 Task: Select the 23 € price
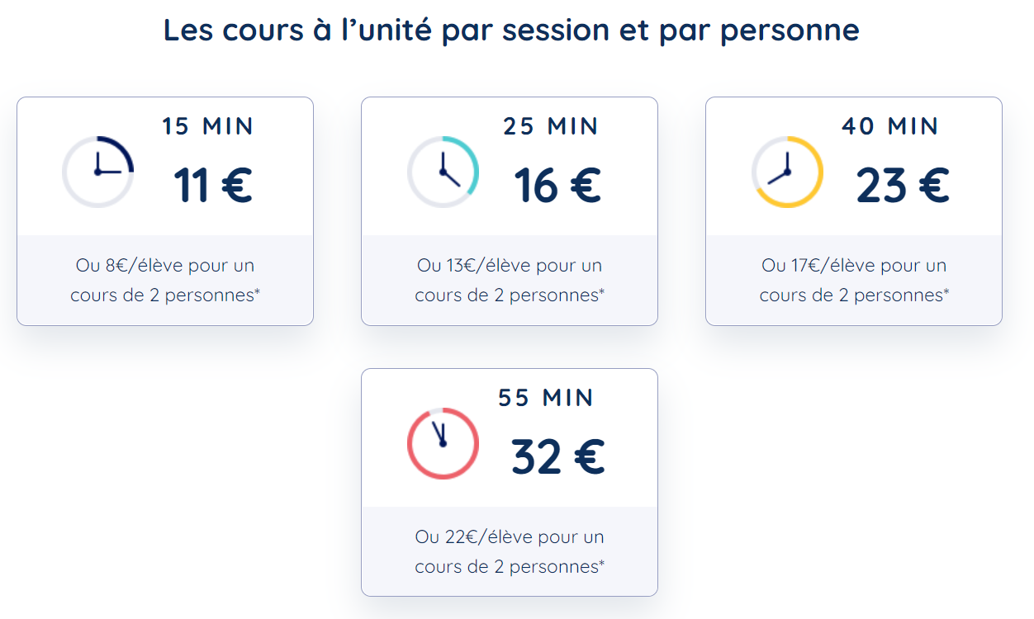click(x=902, y=185)
